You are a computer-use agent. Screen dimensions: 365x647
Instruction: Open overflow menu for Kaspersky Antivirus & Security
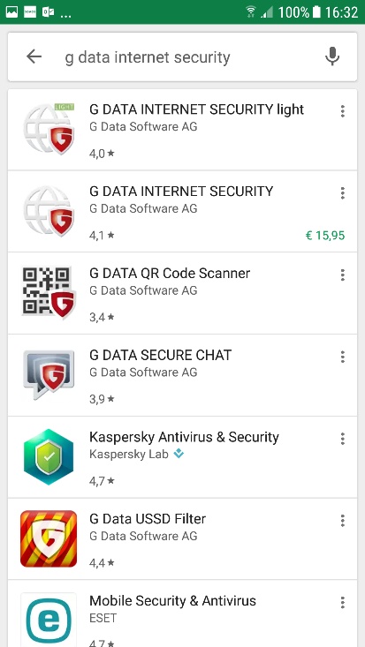(x=342, y=439)
